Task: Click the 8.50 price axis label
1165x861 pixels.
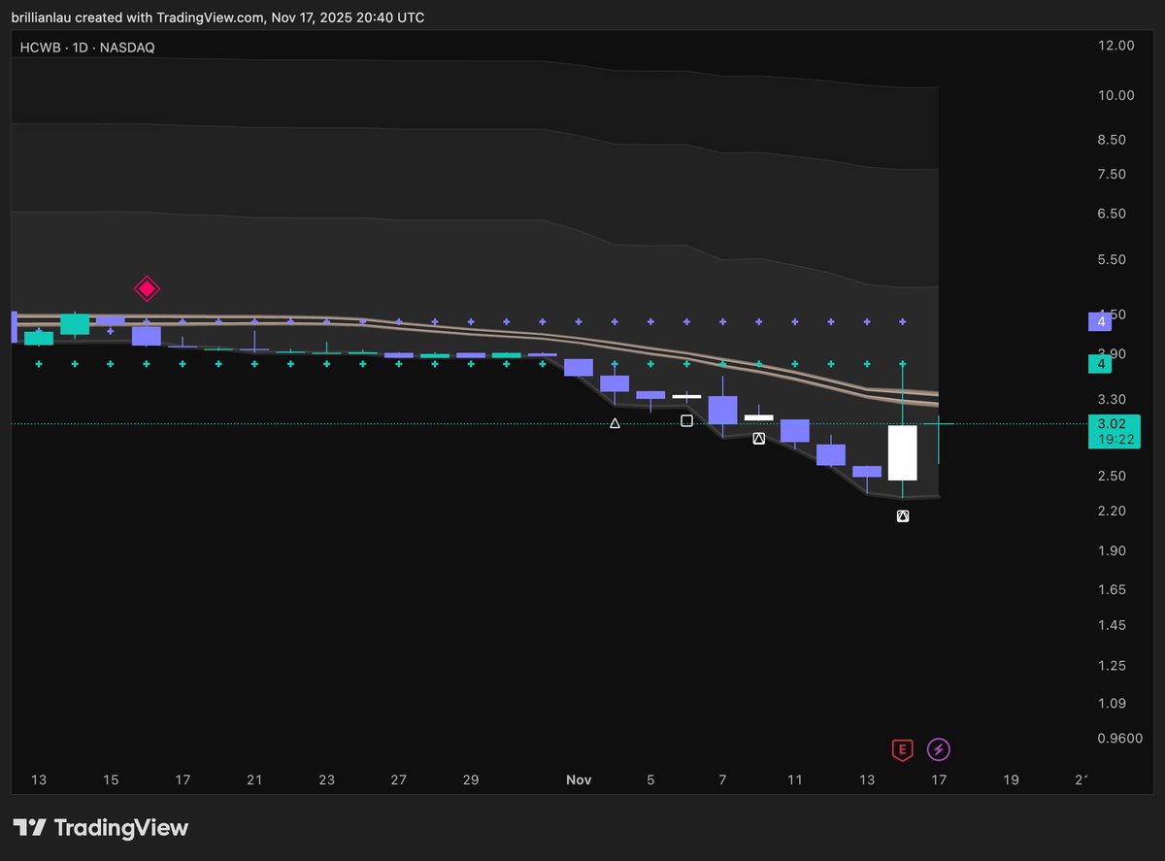Action: click(x=1112, y=139)
